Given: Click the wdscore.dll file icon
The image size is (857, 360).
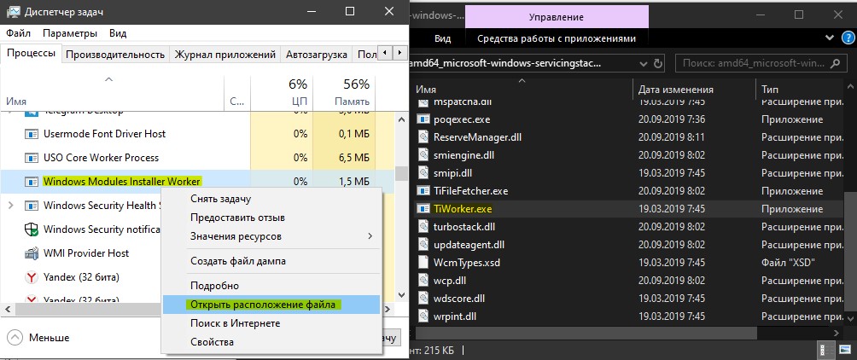Looking at the screenshot, I should 423,299.
